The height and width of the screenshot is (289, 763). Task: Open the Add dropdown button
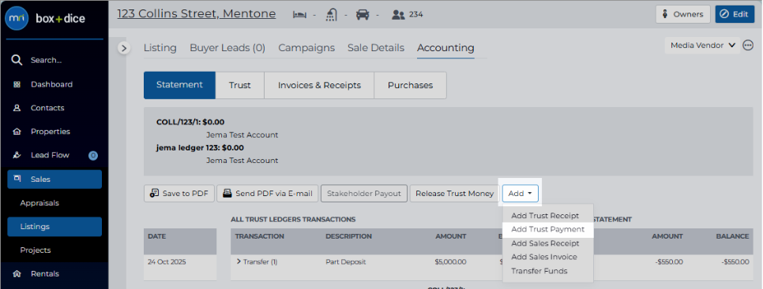pyautogui.click(x=521, y=194)
